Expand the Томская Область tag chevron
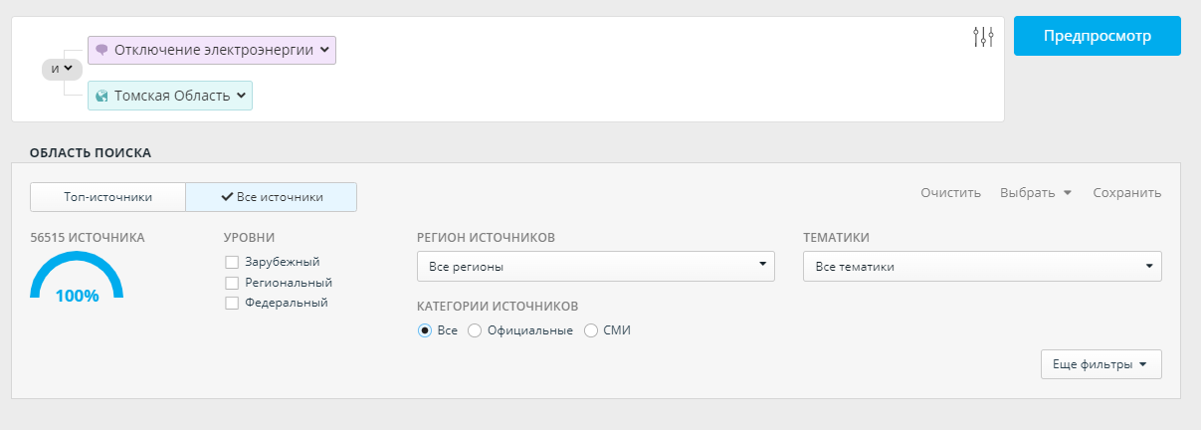The height and width of the screenshot is (430, 1201). click(x=240, y=96)
